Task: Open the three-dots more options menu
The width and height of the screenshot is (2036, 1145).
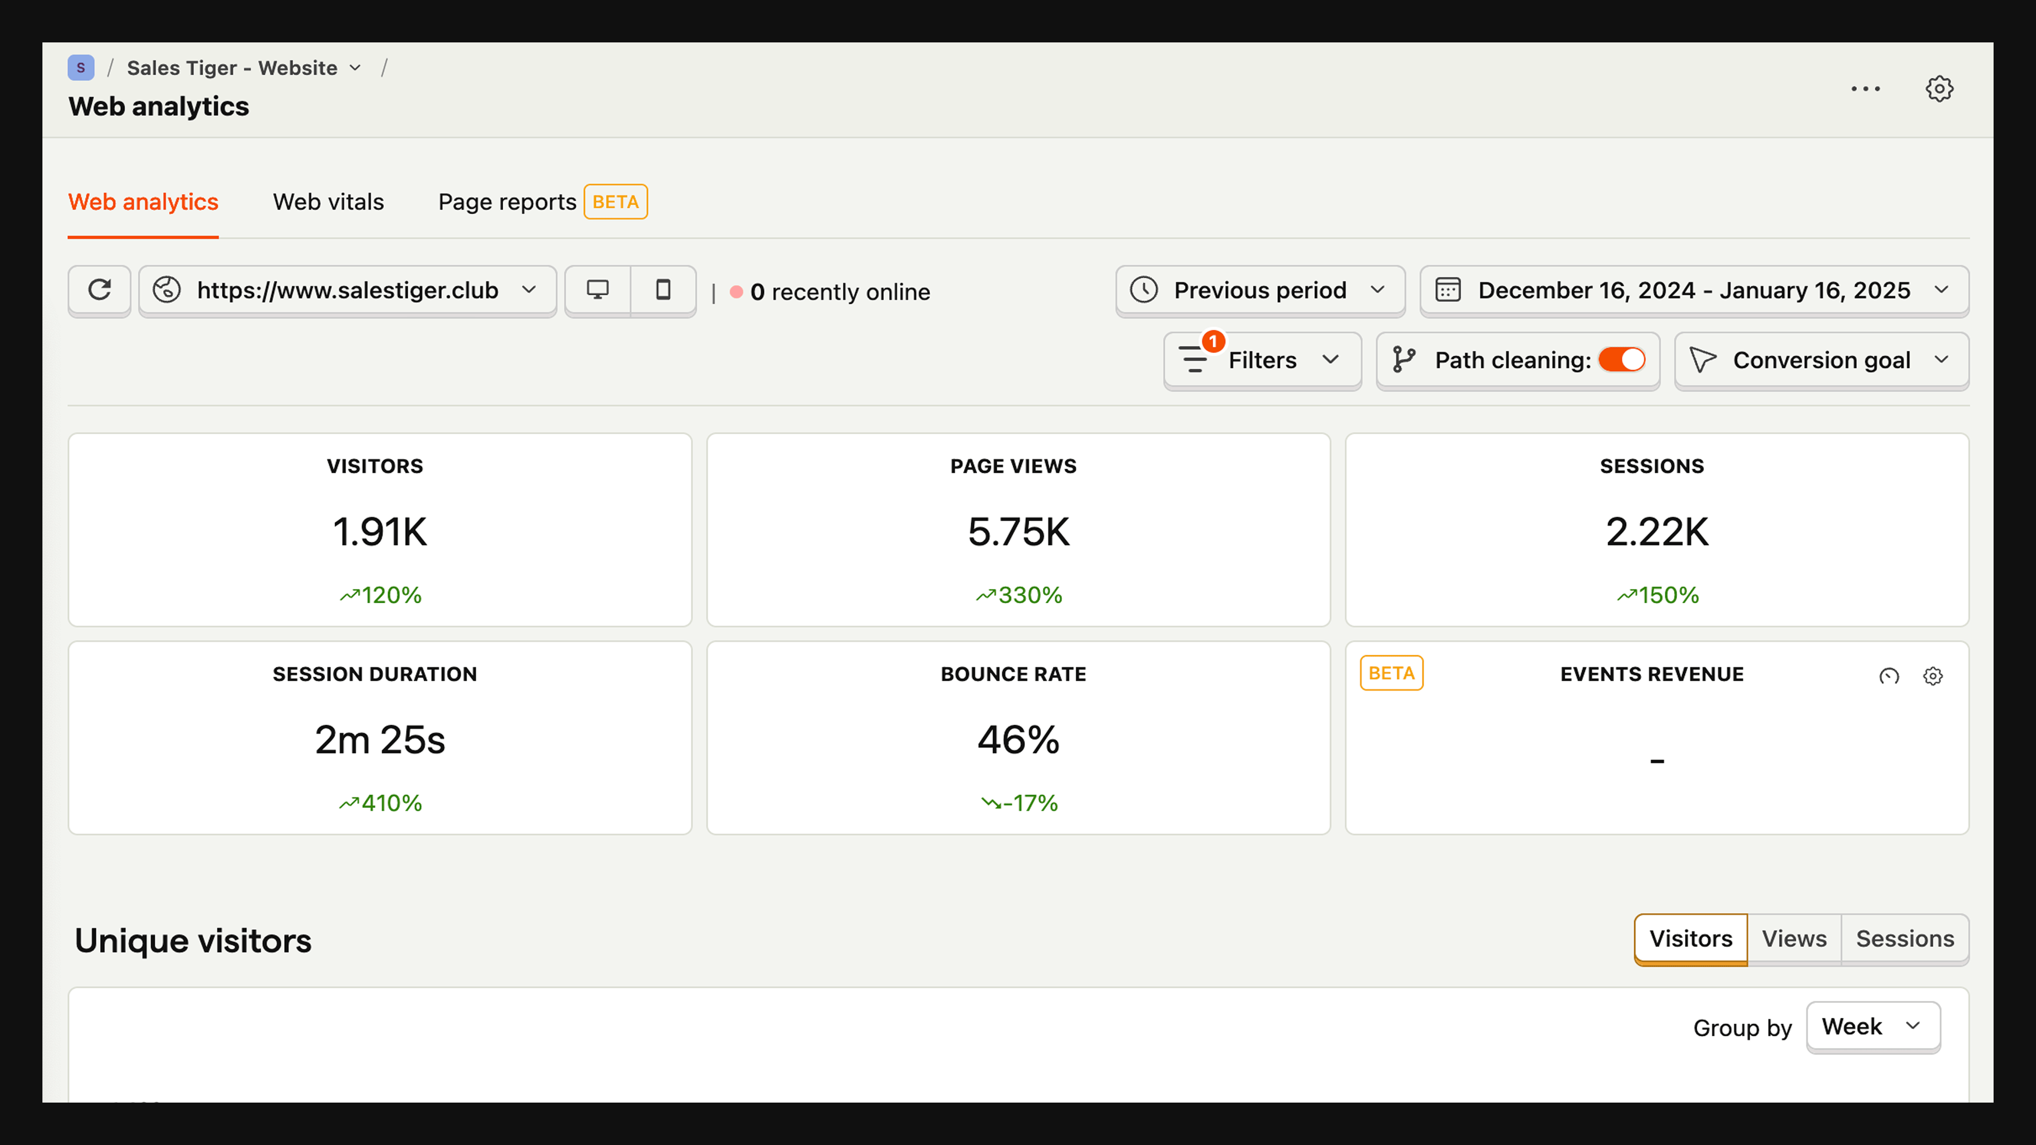Action: pyautogui.click(x=1865, y=89)
